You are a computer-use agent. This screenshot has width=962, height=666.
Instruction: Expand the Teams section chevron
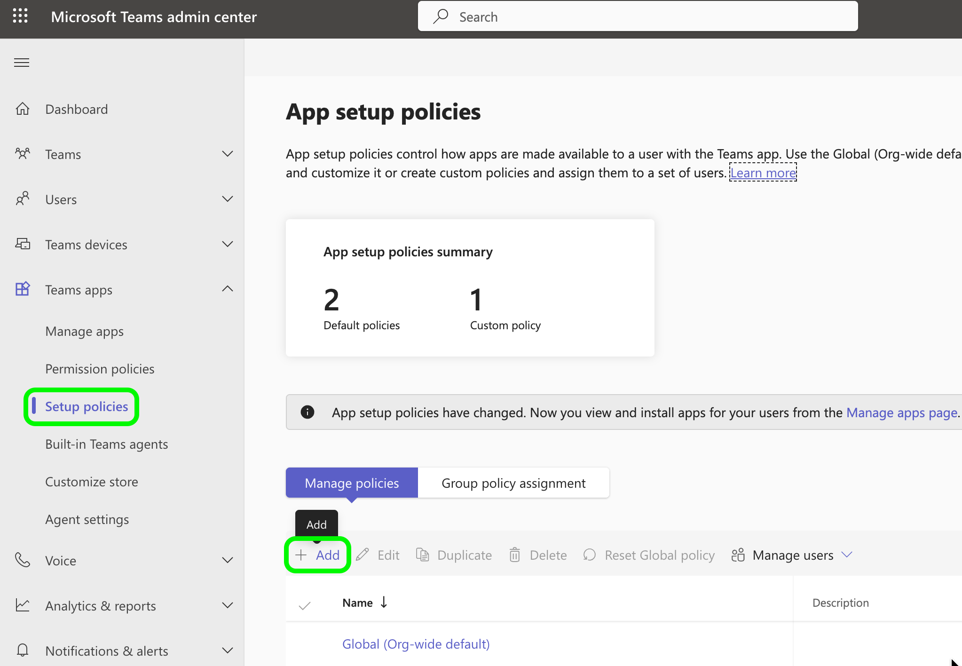click(x=228, y=154)
